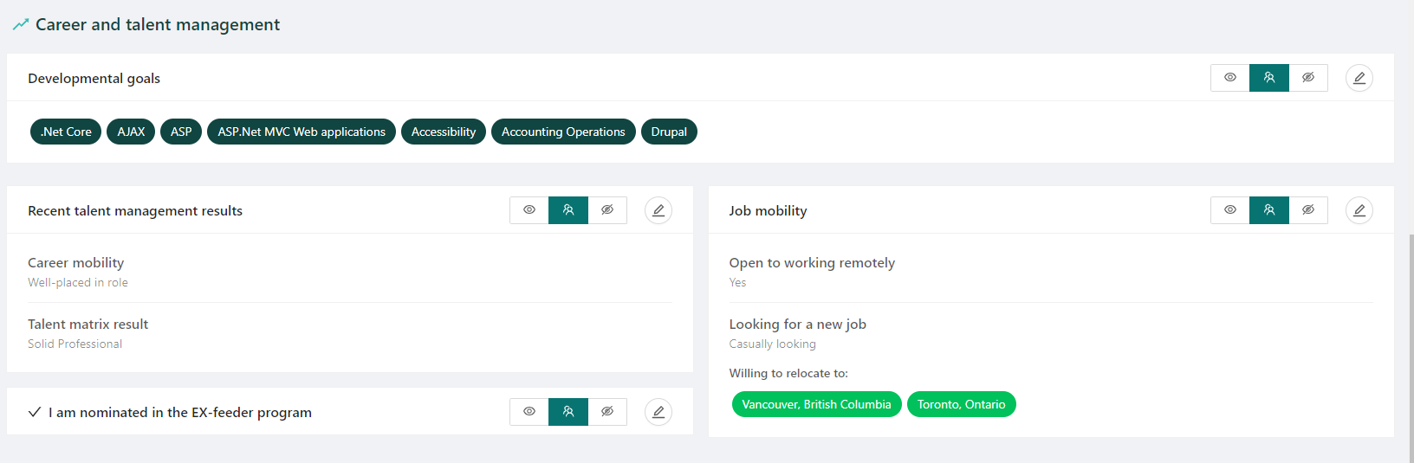Click the Looking for a new job label

tap(797, 324)
